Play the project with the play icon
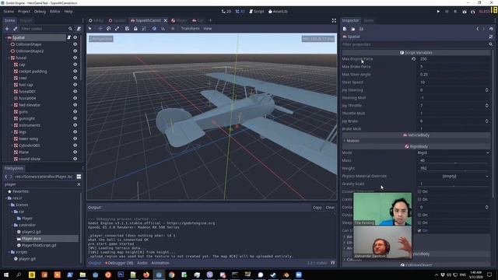Viewport: 498px width, 280px height. 438,12
